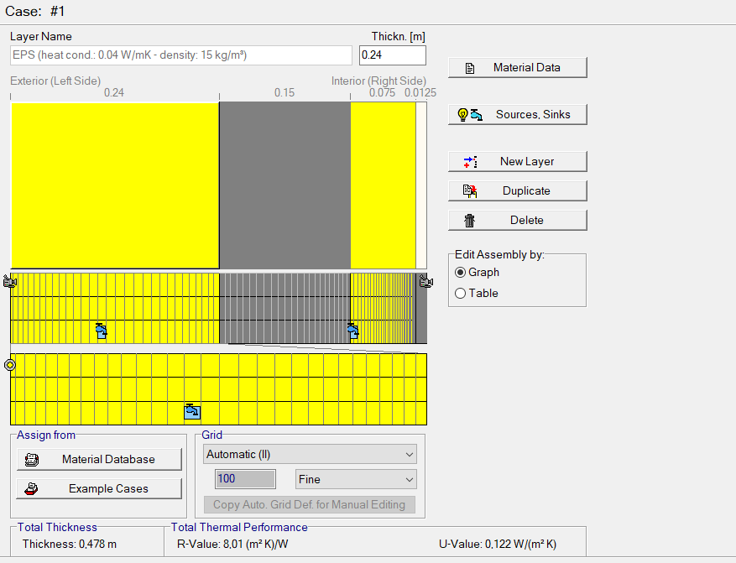The image size is (736, 563).
Task: Click Copy Auto. Grid Def. for Manual Editing
Action: 309,504
